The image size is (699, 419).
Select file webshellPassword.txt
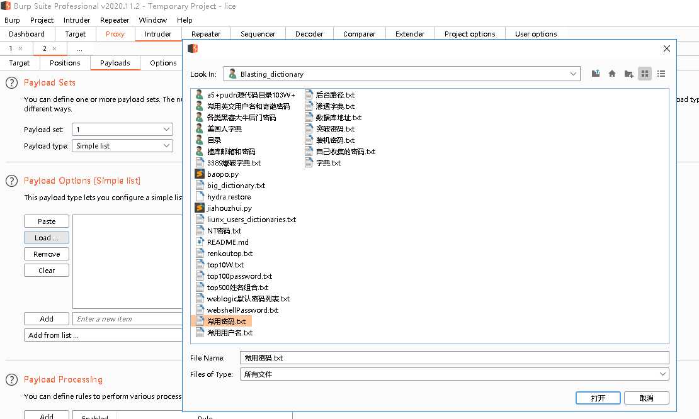click(x=237, y=310)
